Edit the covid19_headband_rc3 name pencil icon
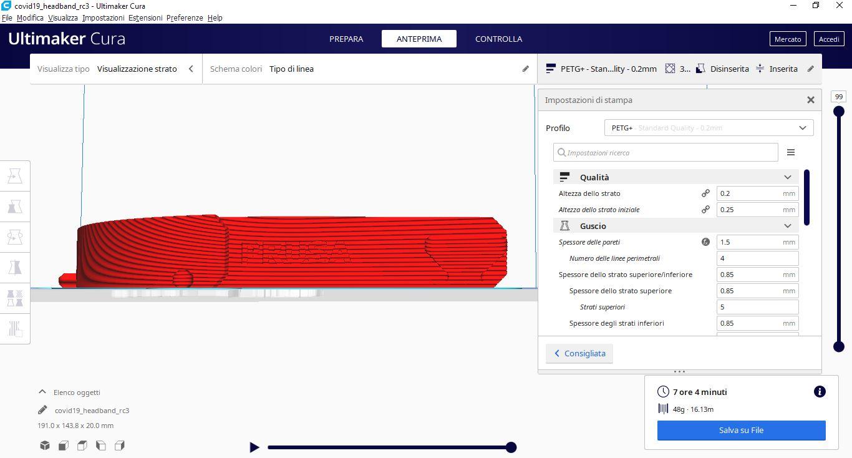This screenshot has width=852, height=458. point(42,410)
